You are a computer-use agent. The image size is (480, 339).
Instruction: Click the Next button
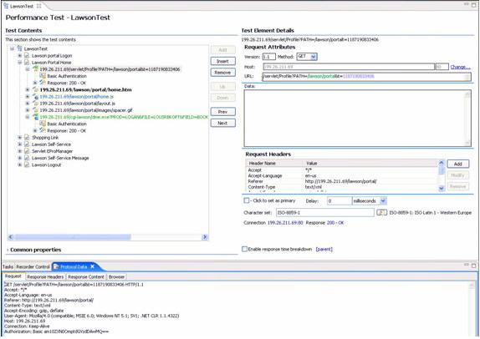(x=222, y=124)
